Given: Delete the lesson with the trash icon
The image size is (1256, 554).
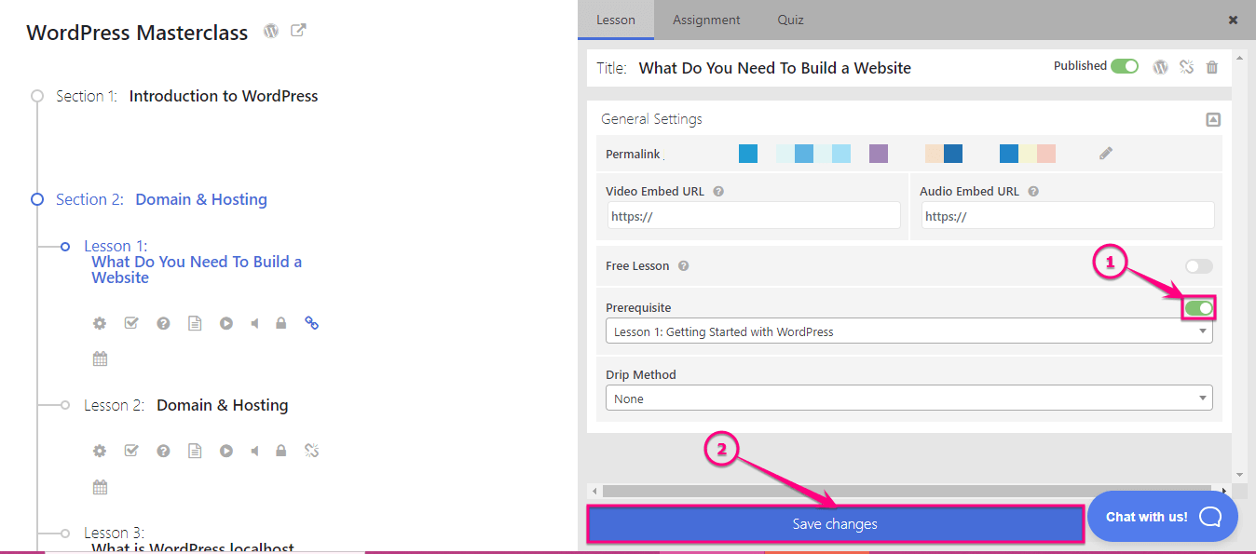Looking at the screenshot, I should [1212, 66].
